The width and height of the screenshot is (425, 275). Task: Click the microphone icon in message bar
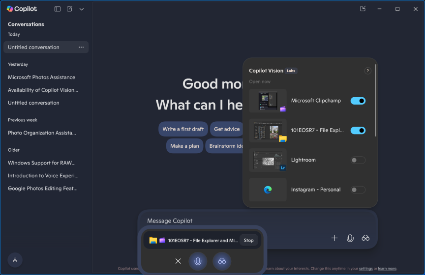[350, 238]
